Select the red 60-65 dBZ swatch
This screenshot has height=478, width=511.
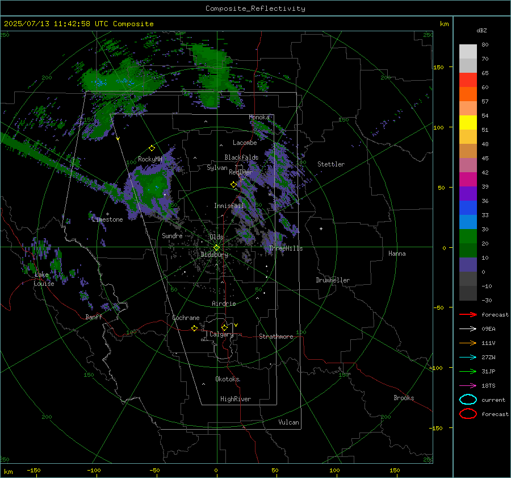468,80
